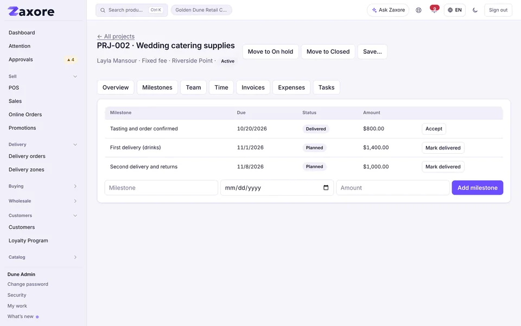
Task: Open notifications bell with badge
Action: tap(434, 10)
